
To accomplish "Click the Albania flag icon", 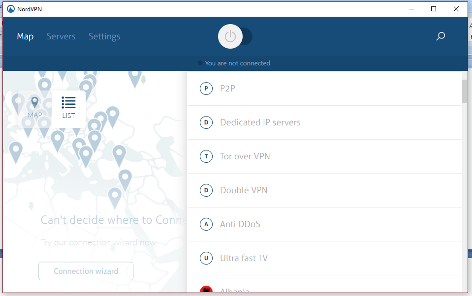I will coord(206,289).
